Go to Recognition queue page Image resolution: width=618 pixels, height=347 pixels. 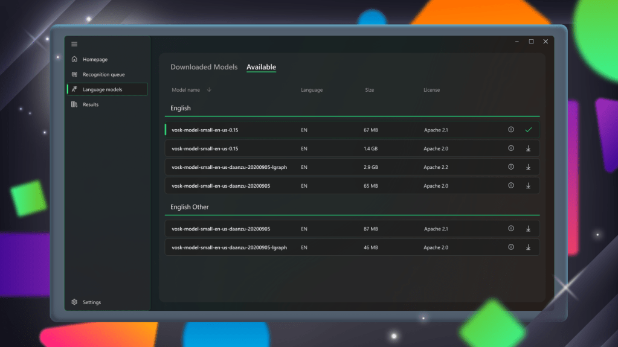click(103, 75)
